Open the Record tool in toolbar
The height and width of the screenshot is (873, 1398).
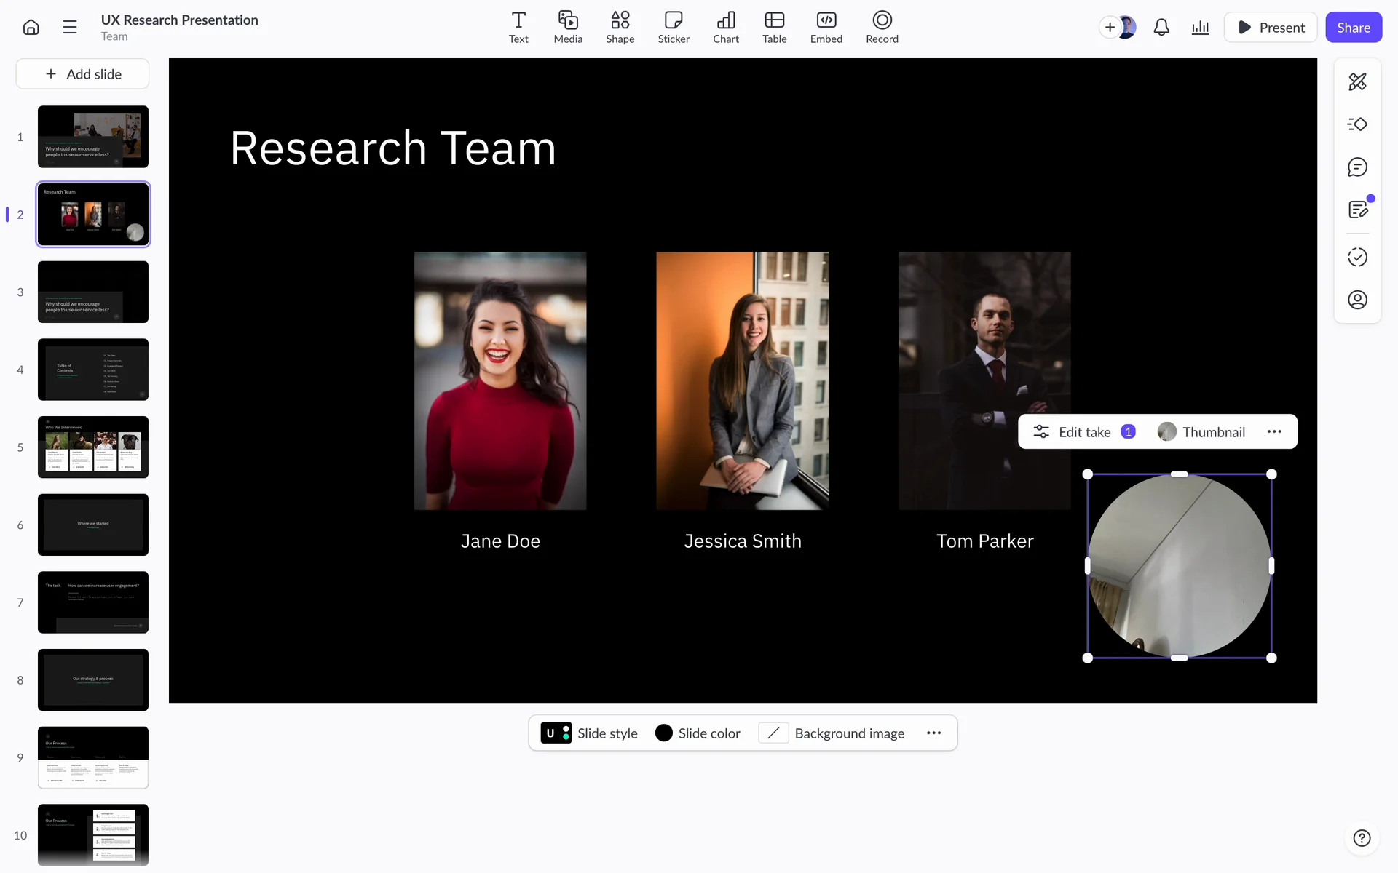click(881, 28)
